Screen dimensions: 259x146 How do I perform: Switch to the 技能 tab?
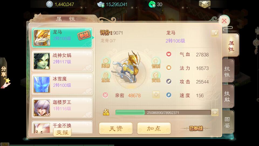coord(227,96)
